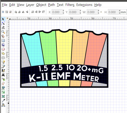Increase the X coordinate stepper
The height and width of the screenshot is (113, 127).
coord(63,11)
